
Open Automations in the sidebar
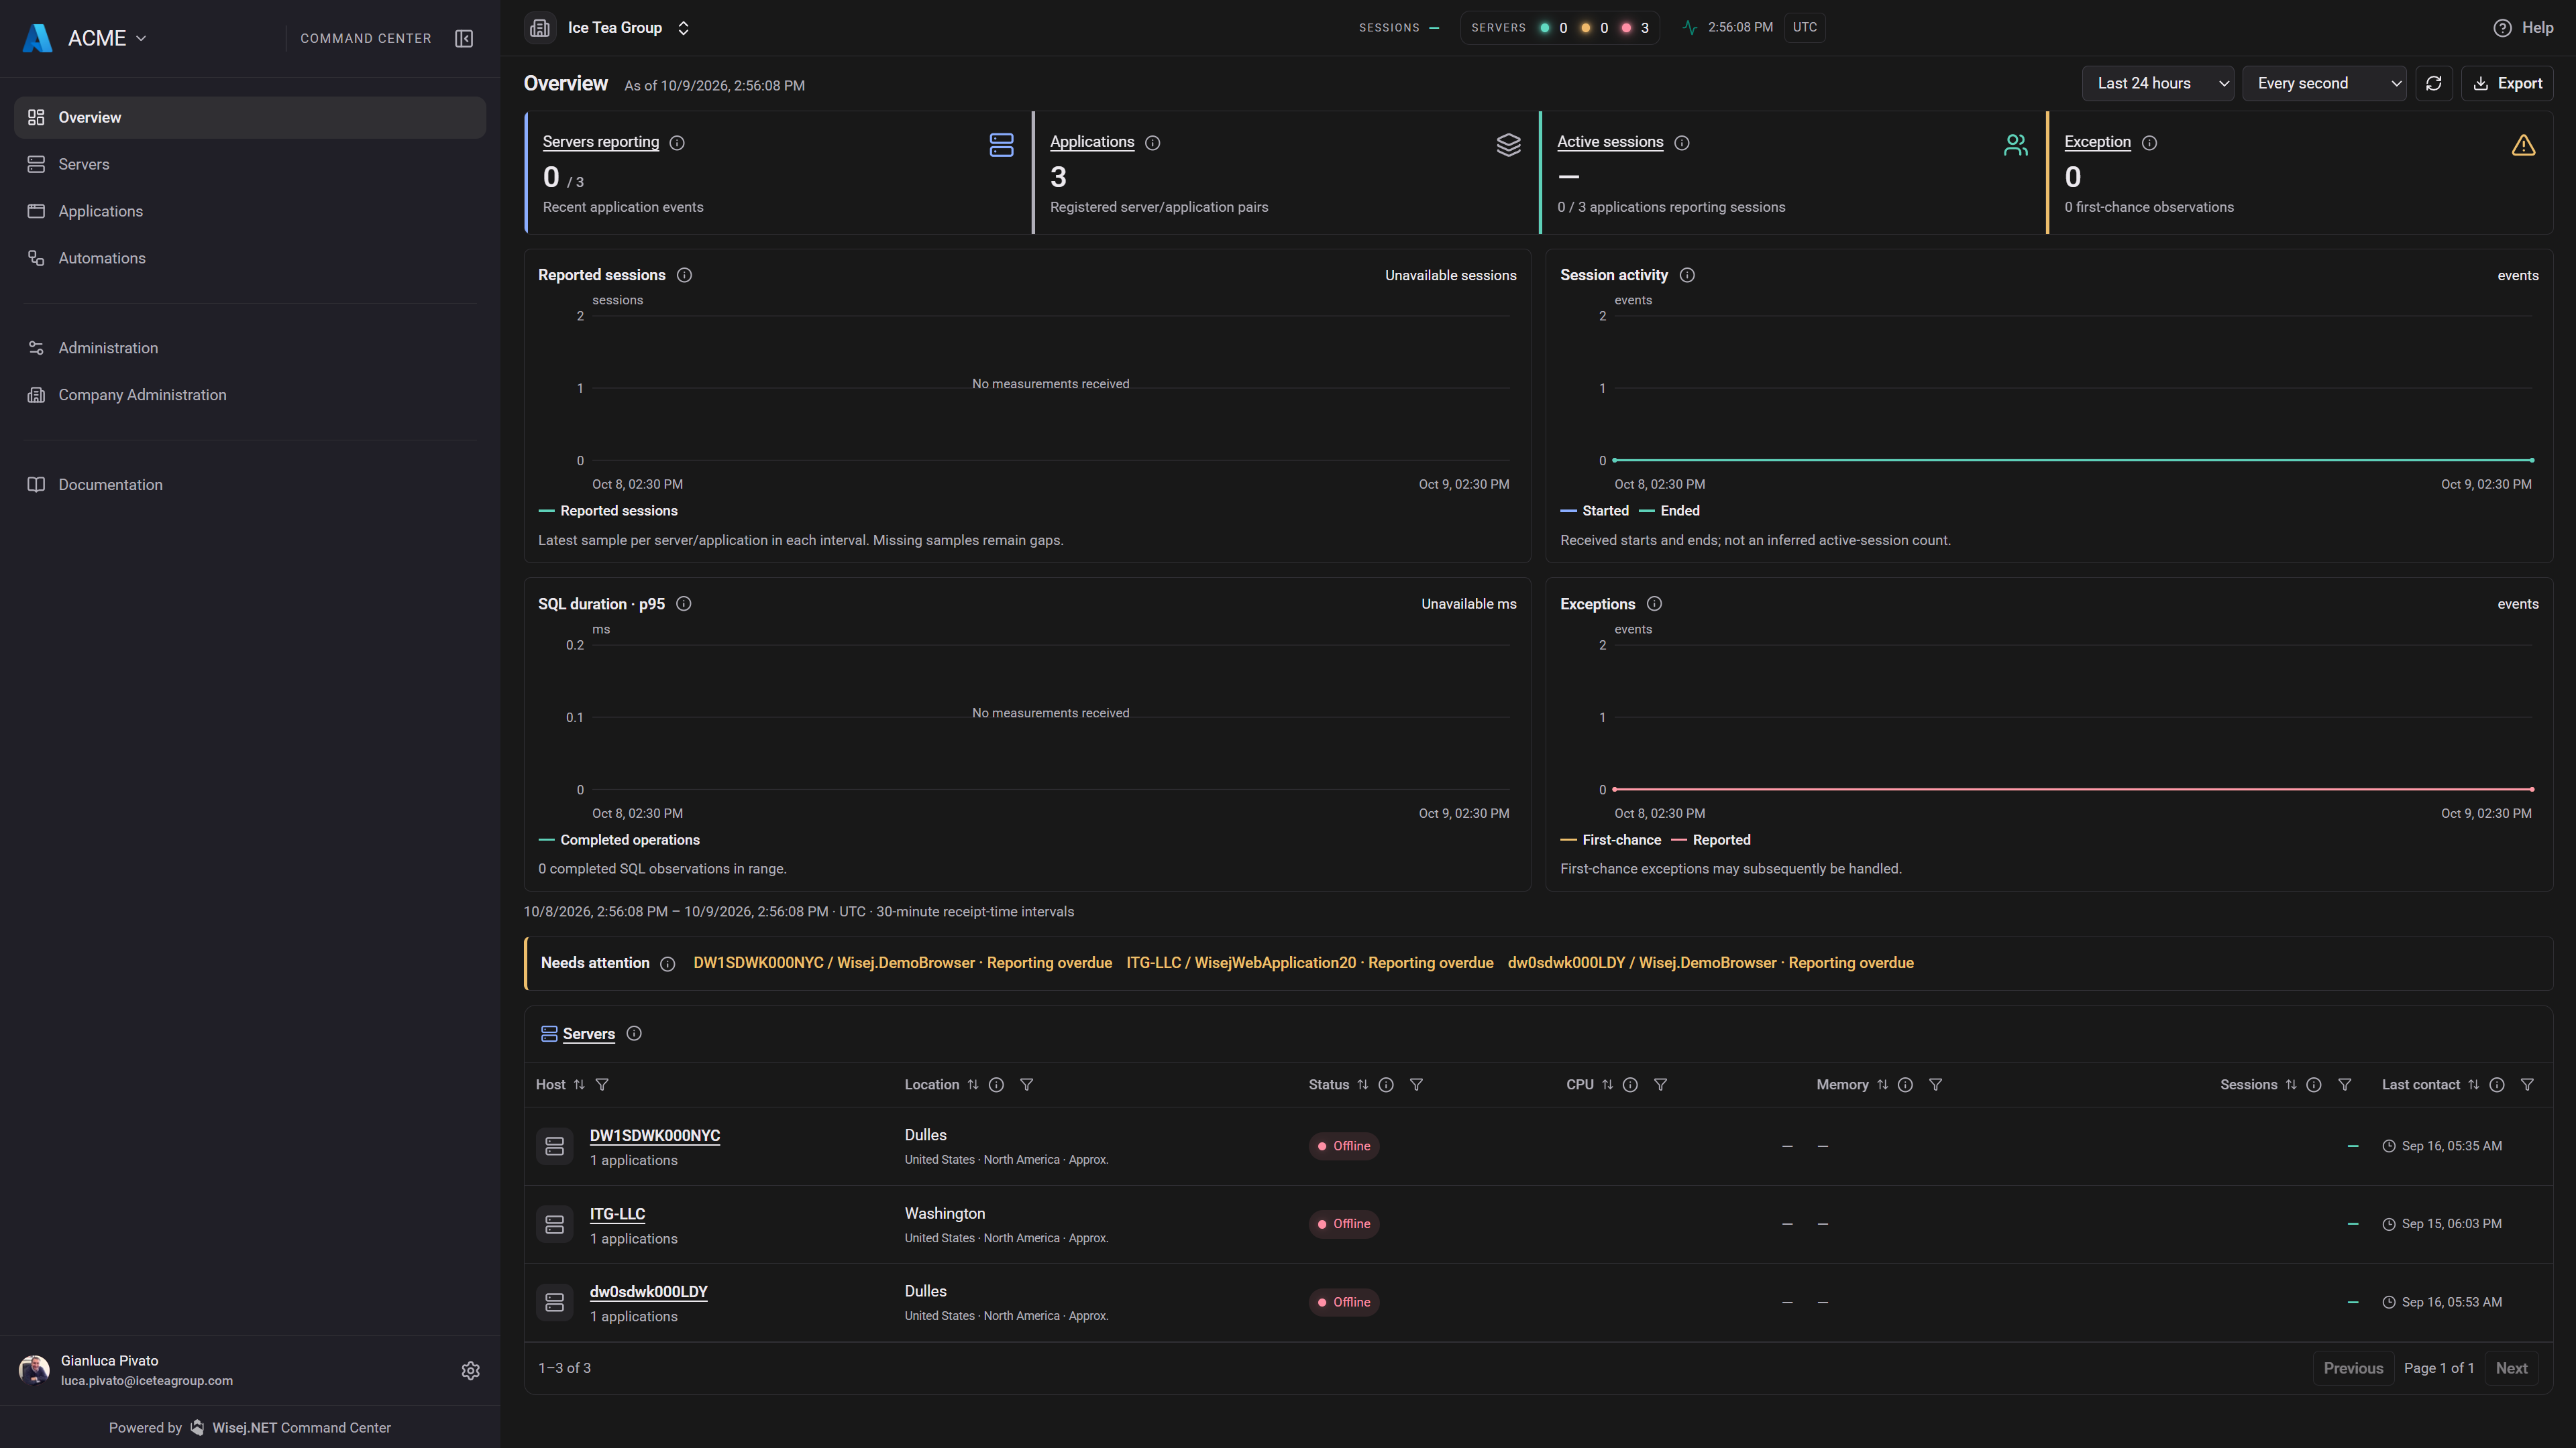click(250, 259)
